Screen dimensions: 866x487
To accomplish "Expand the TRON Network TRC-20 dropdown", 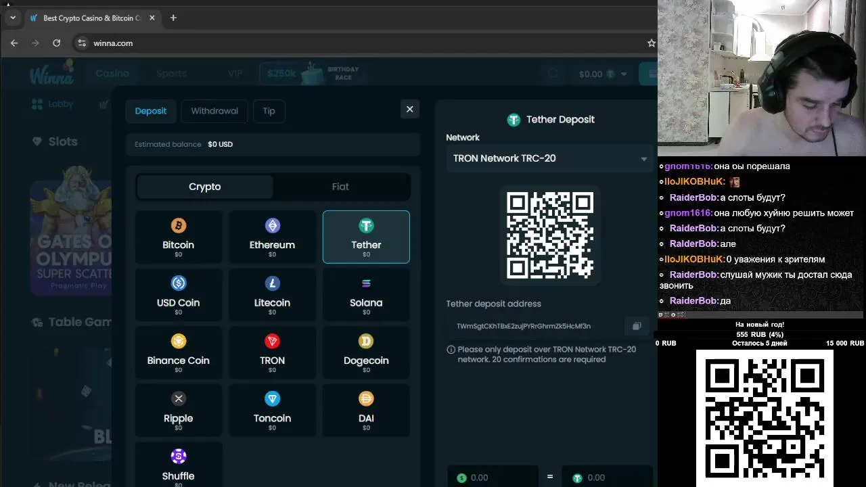I will click(x=549, y=158).
